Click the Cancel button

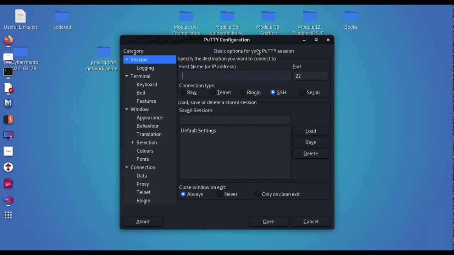(x=311, y=222)
